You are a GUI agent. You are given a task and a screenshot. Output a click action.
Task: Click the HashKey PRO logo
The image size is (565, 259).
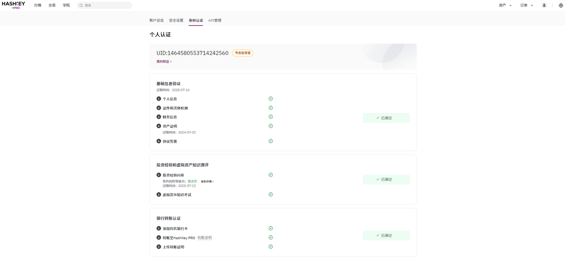(x=13, y=5)
